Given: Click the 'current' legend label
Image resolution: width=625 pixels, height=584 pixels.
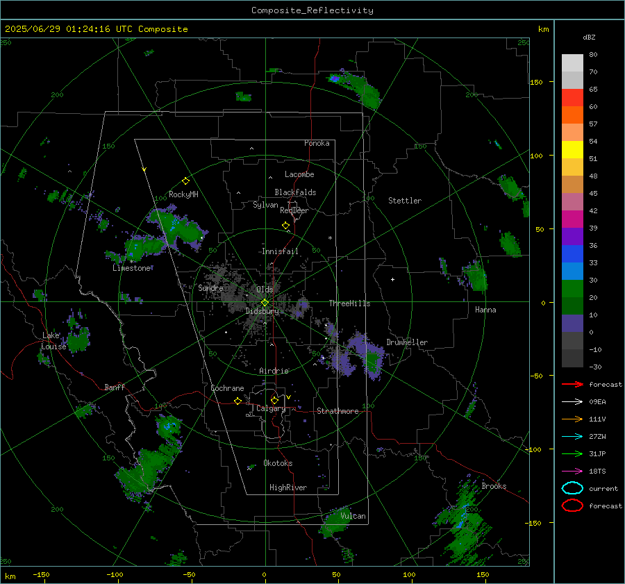Looking at the screenshot, I should tap(603, 489).
